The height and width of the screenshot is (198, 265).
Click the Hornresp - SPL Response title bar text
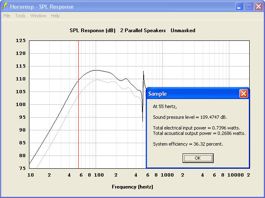point(41,7)
